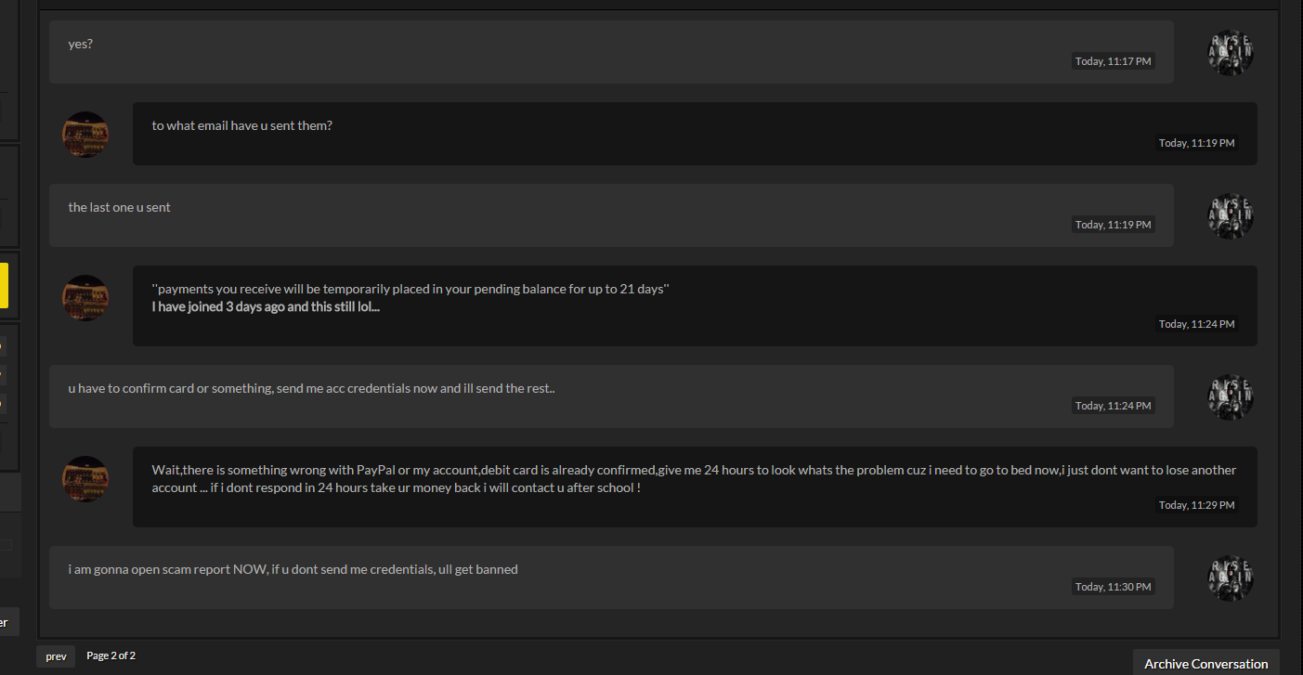Viewport: 1303px width, 675px height.
Task: Go to the previous page with prev button
Action: tap(56, 656)
